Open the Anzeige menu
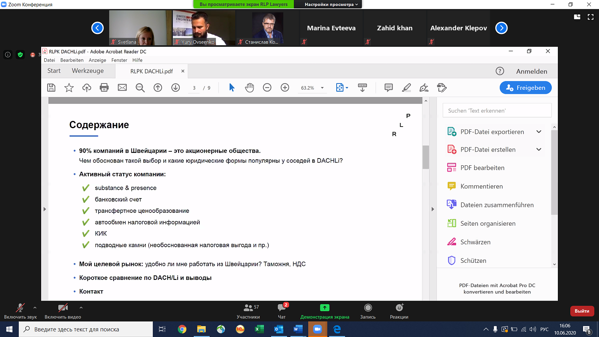Screen dimensions: 599x337 [x=97, y=60]
